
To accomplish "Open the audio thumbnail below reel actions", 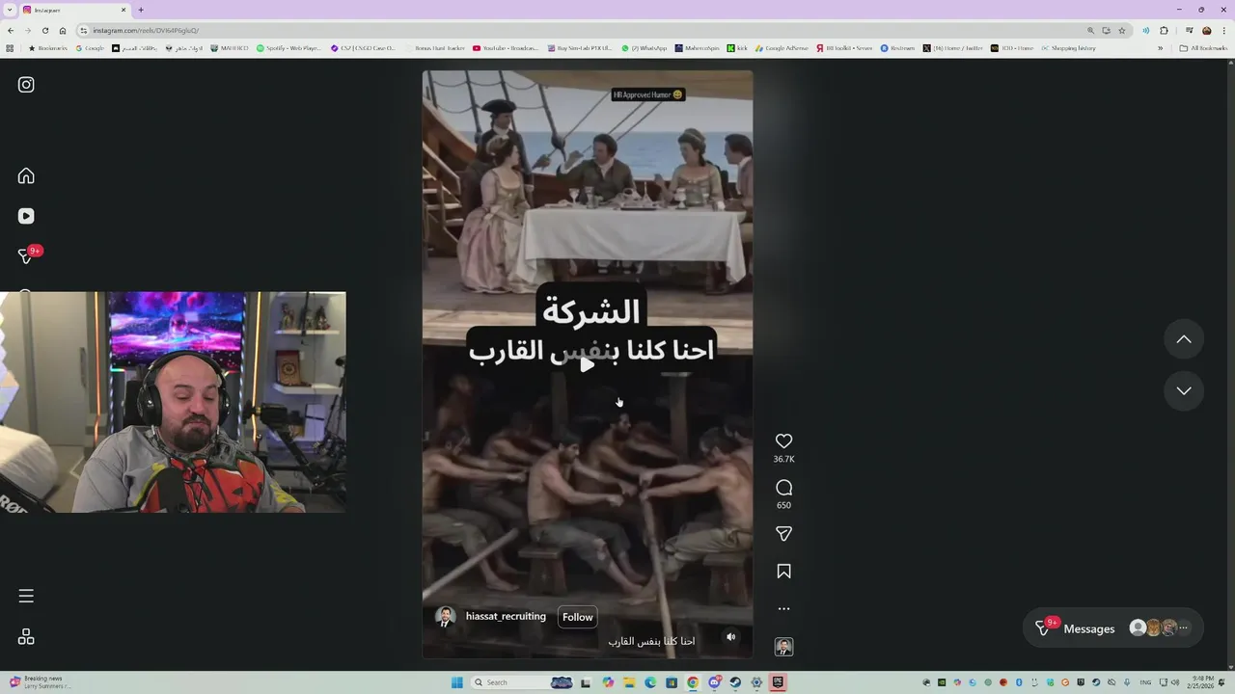I will point(783,647).
